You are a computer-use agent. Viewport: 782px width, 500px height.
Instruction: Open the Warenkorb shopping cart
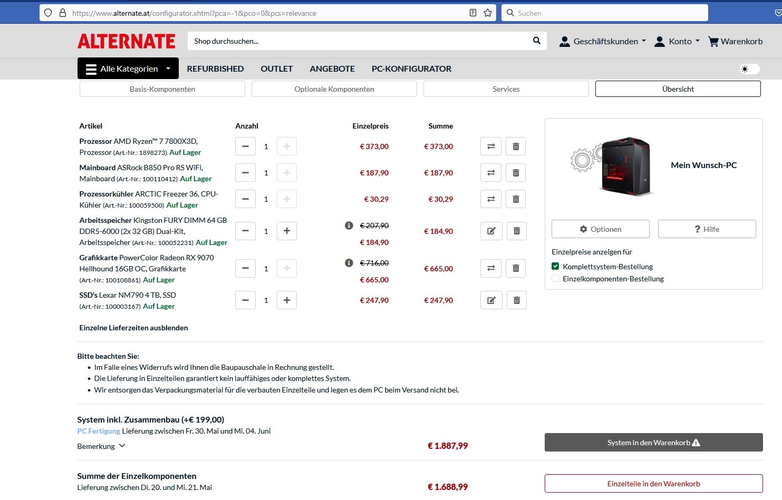pos(735,41)
